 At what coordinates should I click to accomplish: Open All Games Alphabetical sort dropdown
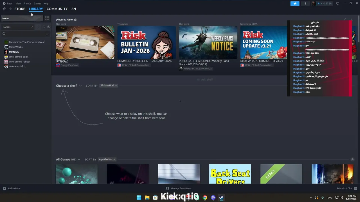pyautogui.click(x=107, y=159)
